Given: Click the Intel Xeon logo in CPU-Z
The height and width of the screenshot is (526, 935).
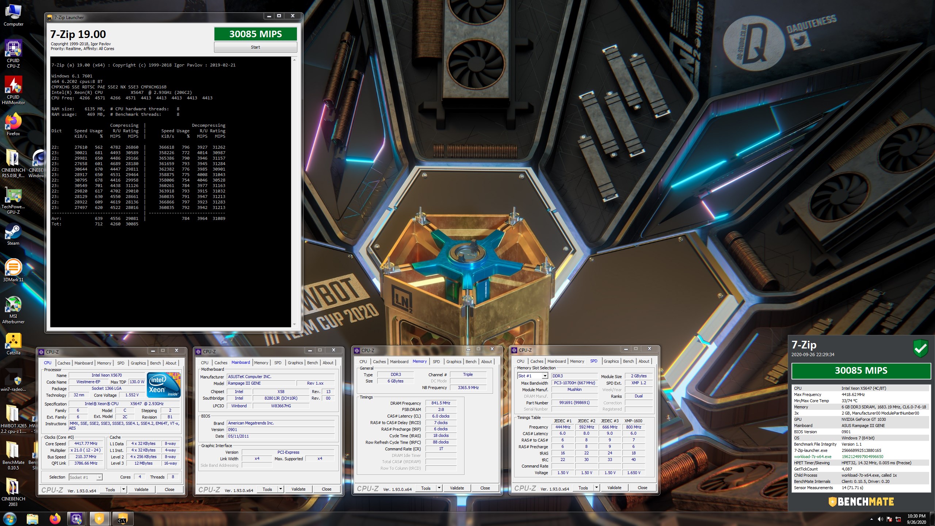Looking at the screenshot, I should coord(164,385).
